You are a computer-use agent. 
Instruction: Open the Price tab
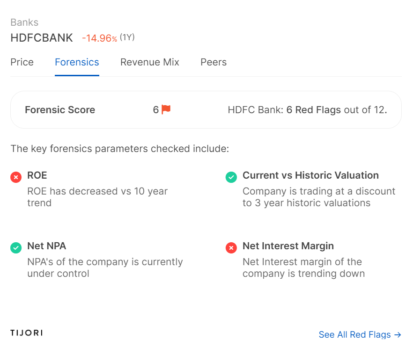click(x=22, y=62)
